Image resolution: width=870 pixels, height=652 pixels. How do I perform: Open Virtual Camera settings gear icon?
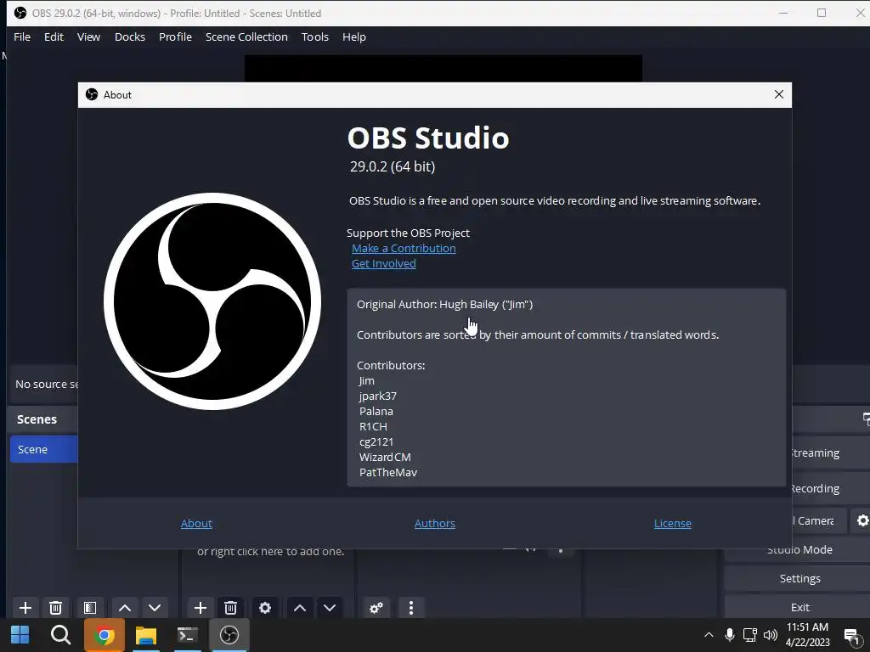coord(862,520)
